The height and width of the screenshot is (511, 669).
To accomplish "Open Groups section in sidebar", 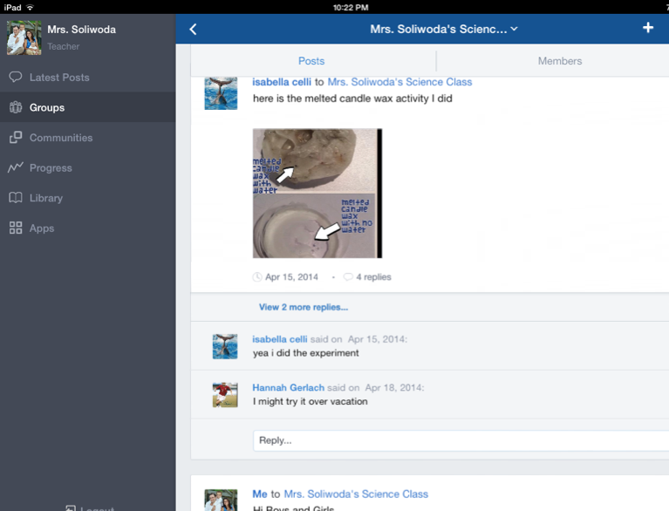I will click(x=47, y=108).
